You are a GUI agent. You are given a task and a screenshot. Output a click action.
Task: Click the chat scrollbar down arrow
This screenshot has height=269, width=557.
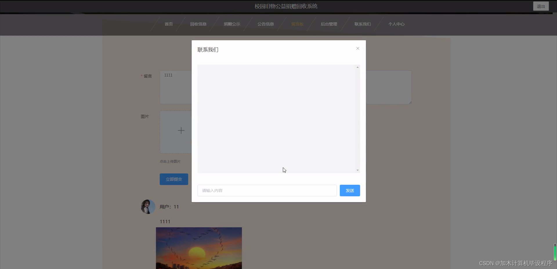[357, 170]
